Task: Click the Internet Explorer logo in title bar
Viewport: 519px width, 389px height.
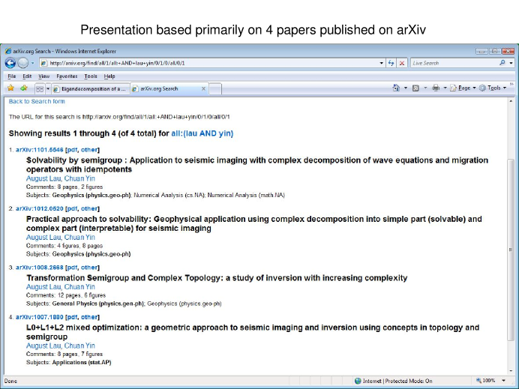Action: [x=8, y=51]
